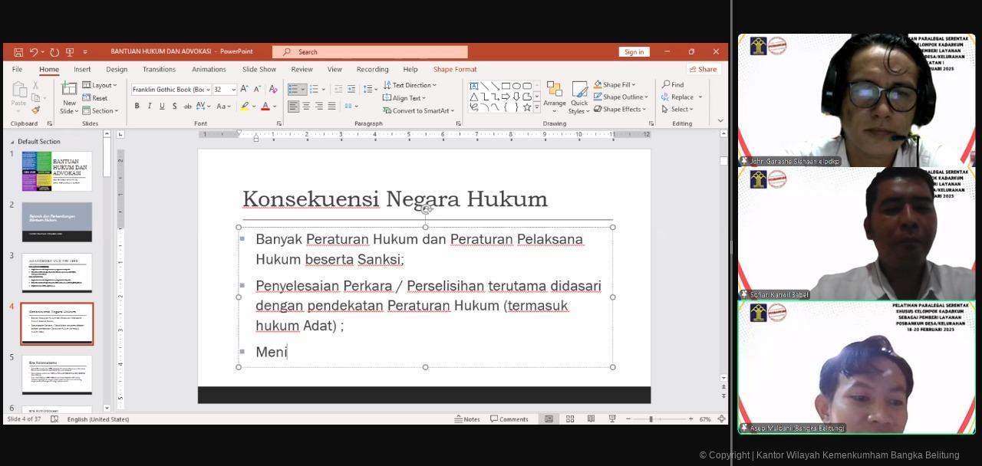Clear all formatting icon in Font group

pyautogui.click(x=272, y=90)
